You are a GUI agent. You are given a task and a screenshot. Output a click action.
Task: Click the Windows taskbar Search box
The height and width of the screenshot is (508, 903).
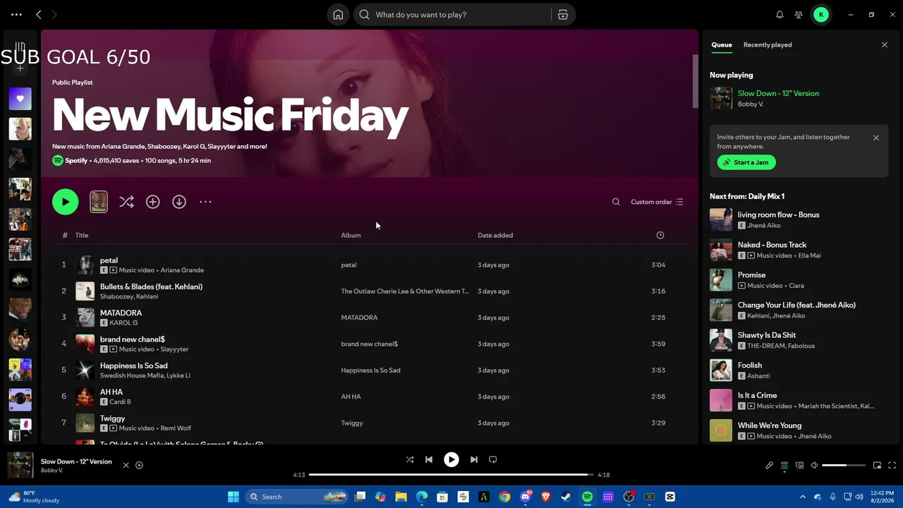[x=298, y=497]
